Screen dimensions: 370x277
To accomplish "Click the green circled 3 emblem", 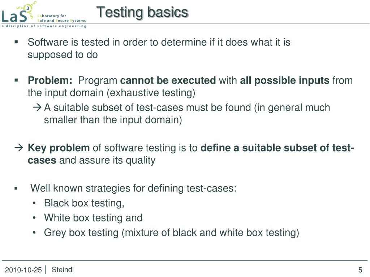I will [28, 8].
